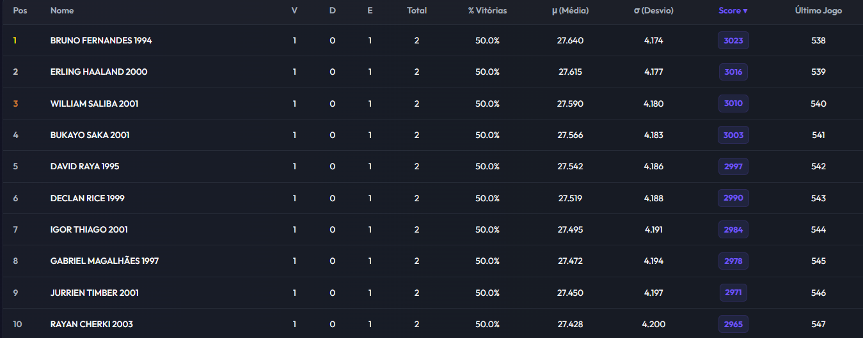Sort by the Score column header
863x338 pixels.
click(x=732, y=11)
